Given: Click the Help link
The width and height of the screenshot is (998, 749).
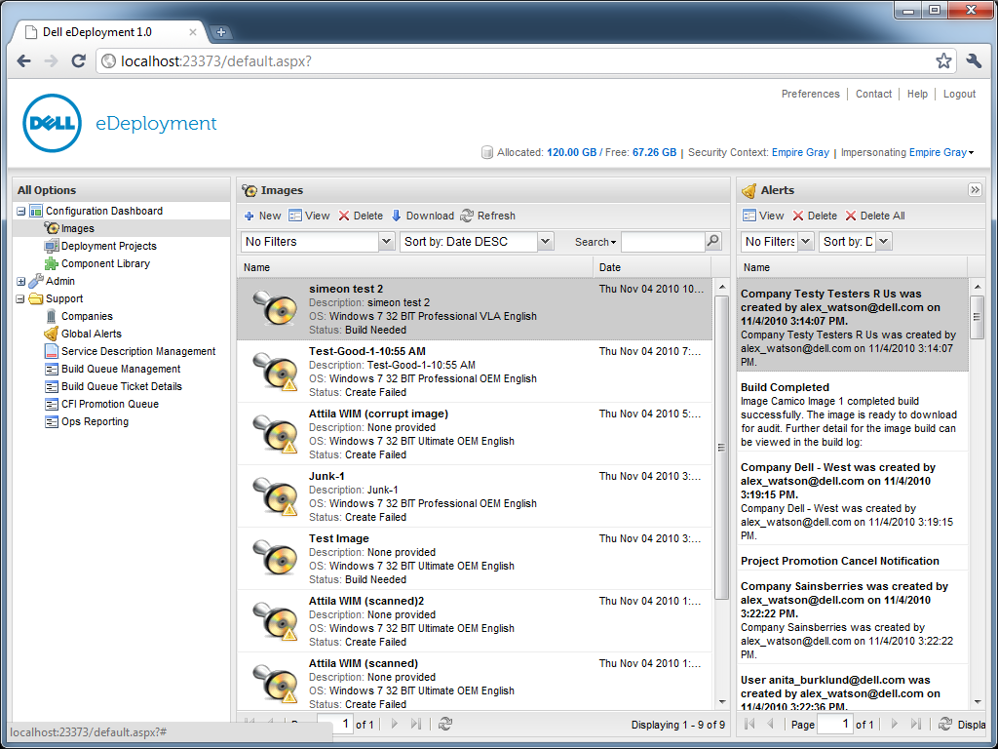Looking at the screenshot, I should pos(917,94).
